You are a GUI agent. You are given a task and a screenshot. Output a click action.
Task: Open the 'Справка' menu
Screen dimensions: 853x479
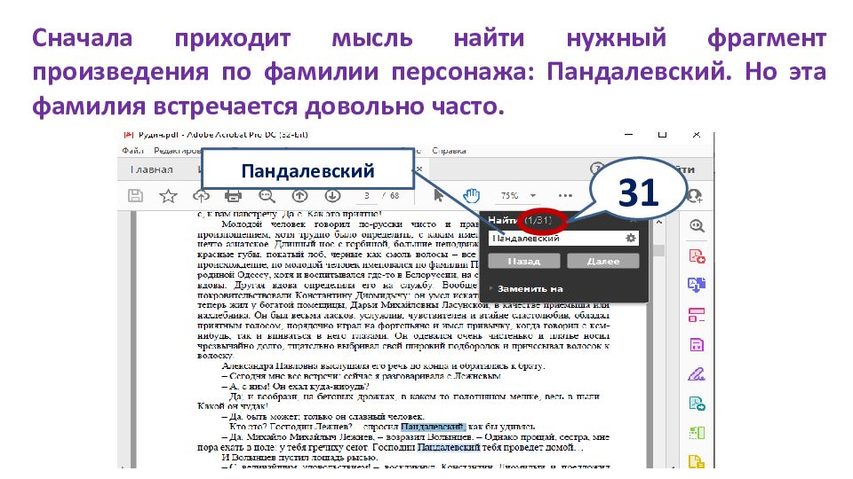(x=449, y=151)
